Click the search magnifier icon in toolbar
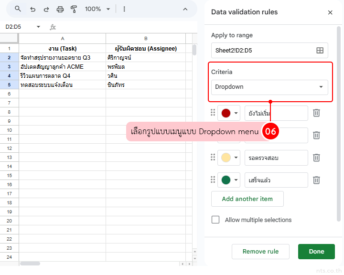The width and height of the screenshot is (344, 275). pos(18,9)
